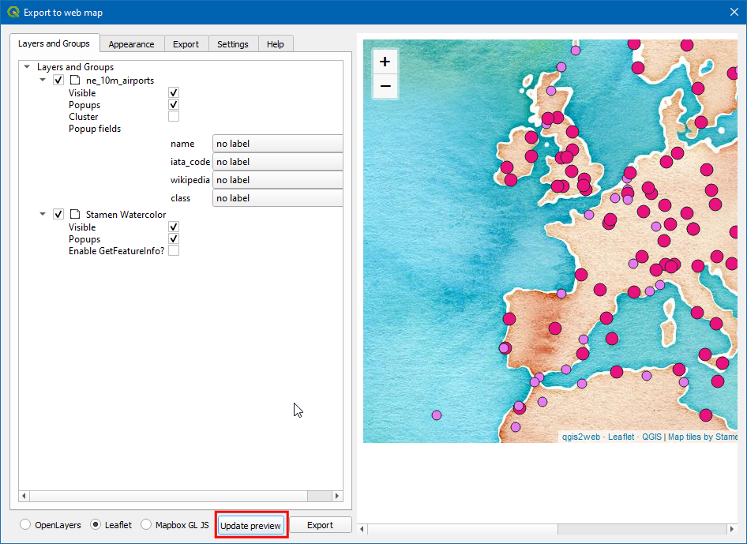This screenshot has width=747, height=544.
Task: Click right arrow of layers panel scrollbar
Action: click(x=338, y=496)
